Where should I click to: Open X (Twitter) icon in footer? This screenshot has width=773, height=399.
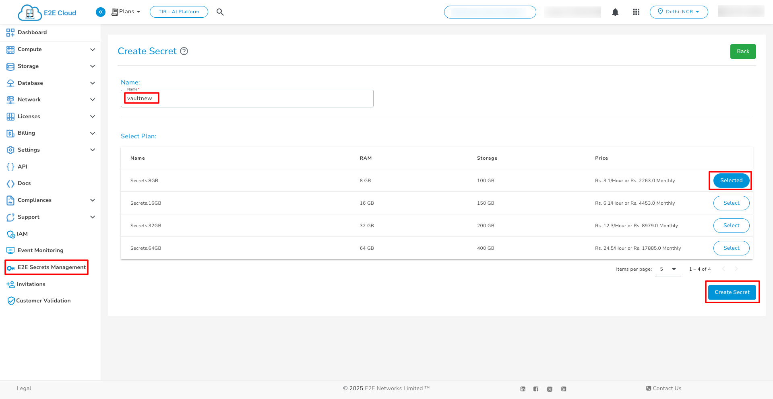550,389
